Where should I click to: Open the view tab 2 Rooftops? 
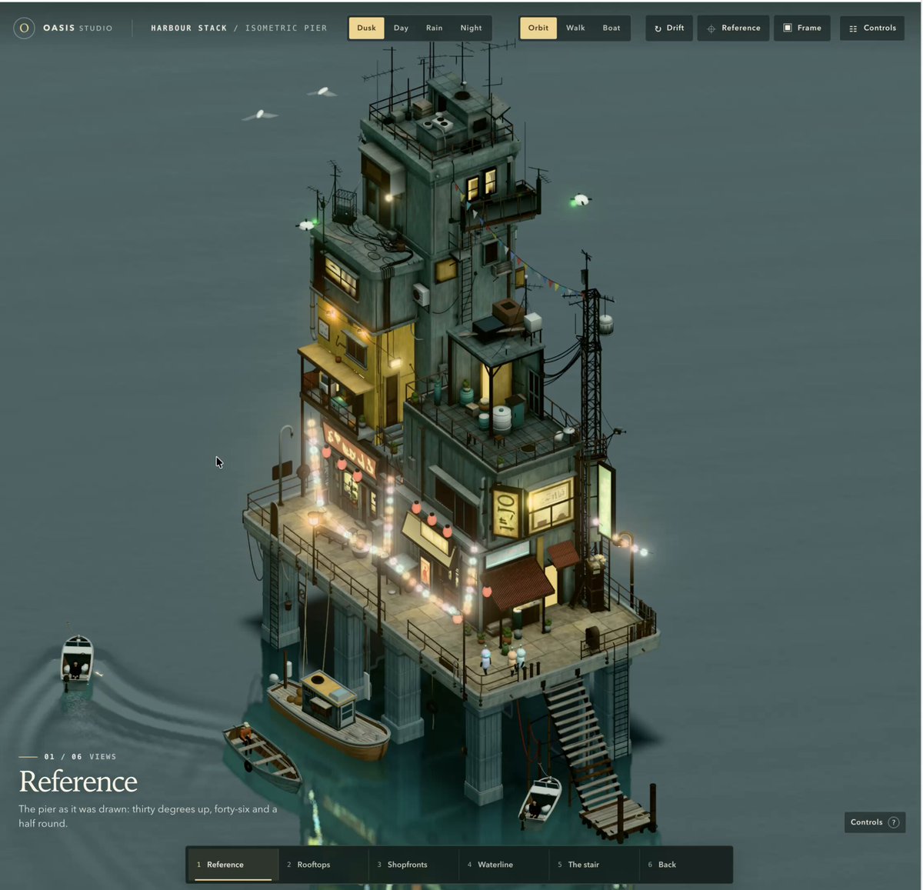pos(323,865)
